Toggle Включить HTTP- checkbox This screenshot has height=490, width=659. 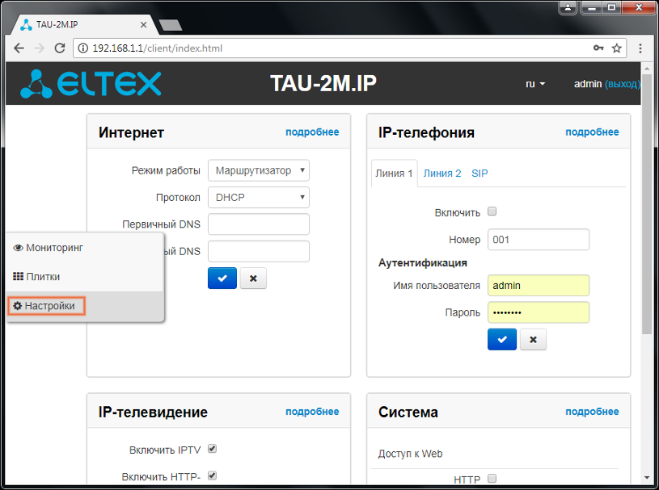212,475
